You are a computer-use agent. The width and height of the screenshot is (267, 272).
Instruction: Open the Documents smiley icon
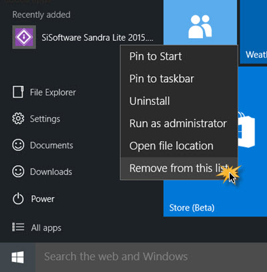click(x=18, y=145)
